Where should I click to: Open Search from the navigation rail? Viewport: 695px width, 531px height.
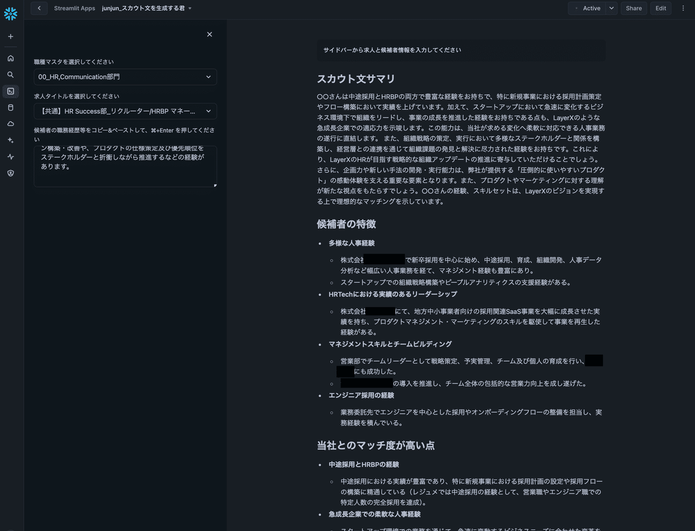pos(10,75)
